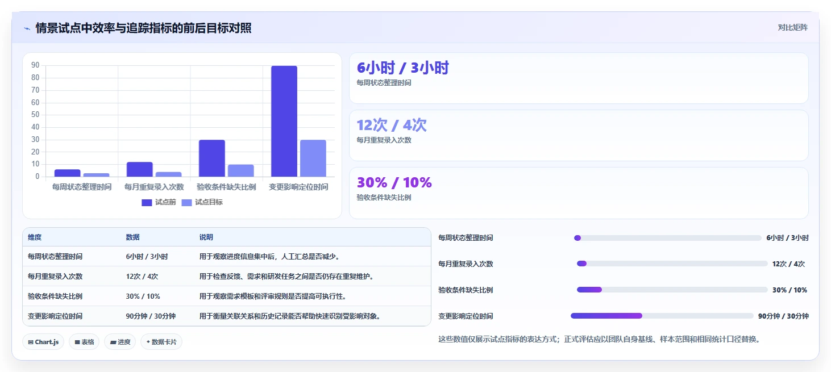Click the description 用于观察进度信息集中后，人工汇总是否减少。
The height and width of the screenshot is (372, 831).
pos(269,257)
